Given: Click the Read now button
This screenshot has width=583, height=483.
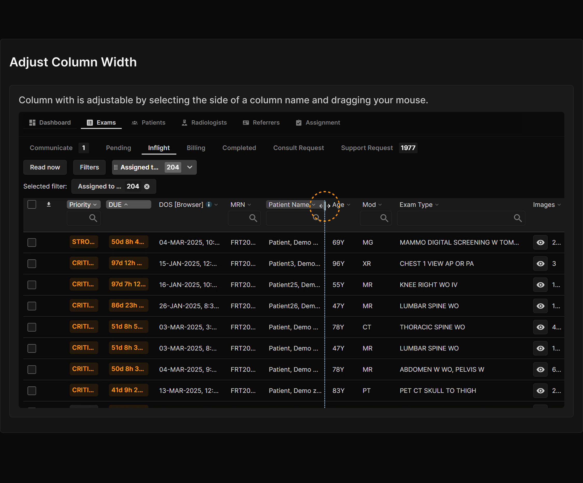Looking at the screenshot, I should [45, 167].
